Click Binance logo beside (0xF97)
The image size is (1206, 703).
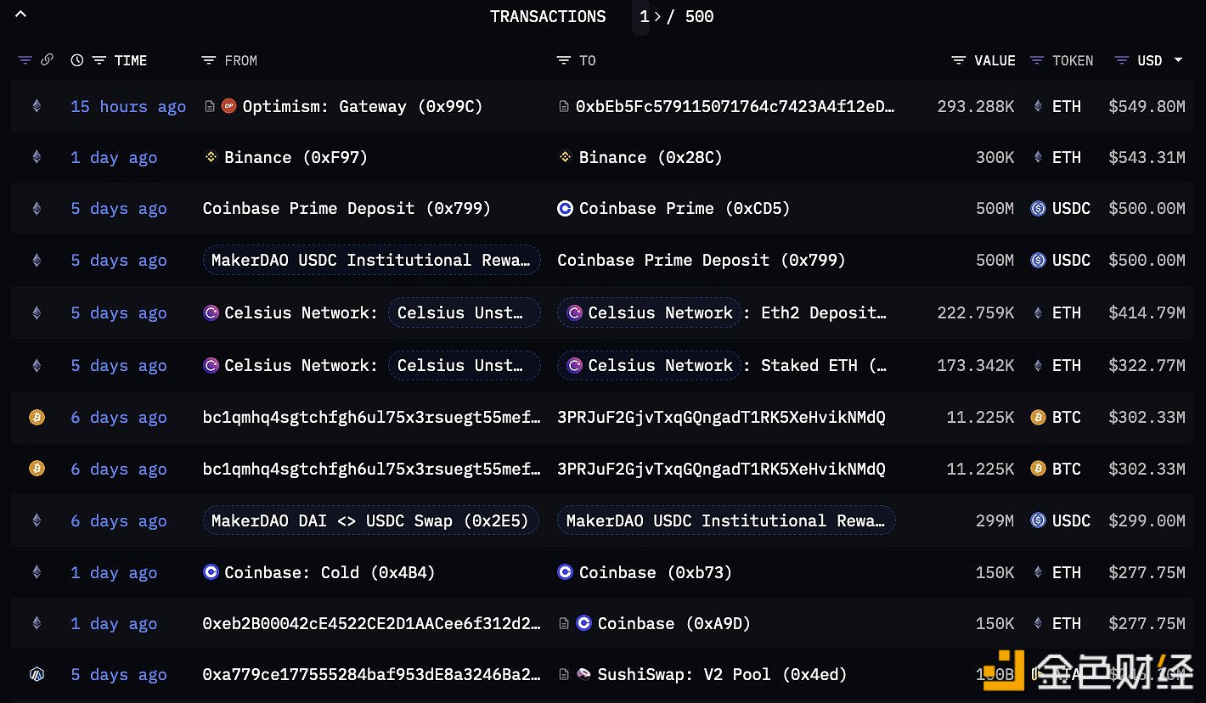[211, 157]
